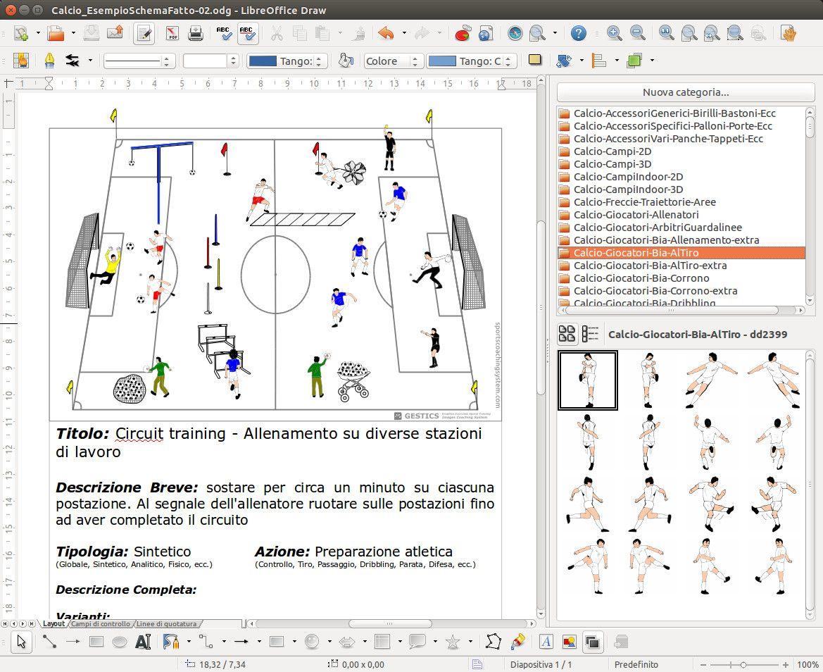Expand the stars shapes dropdown arrow
Screen dimensions: 823x672
pos(470,642)
